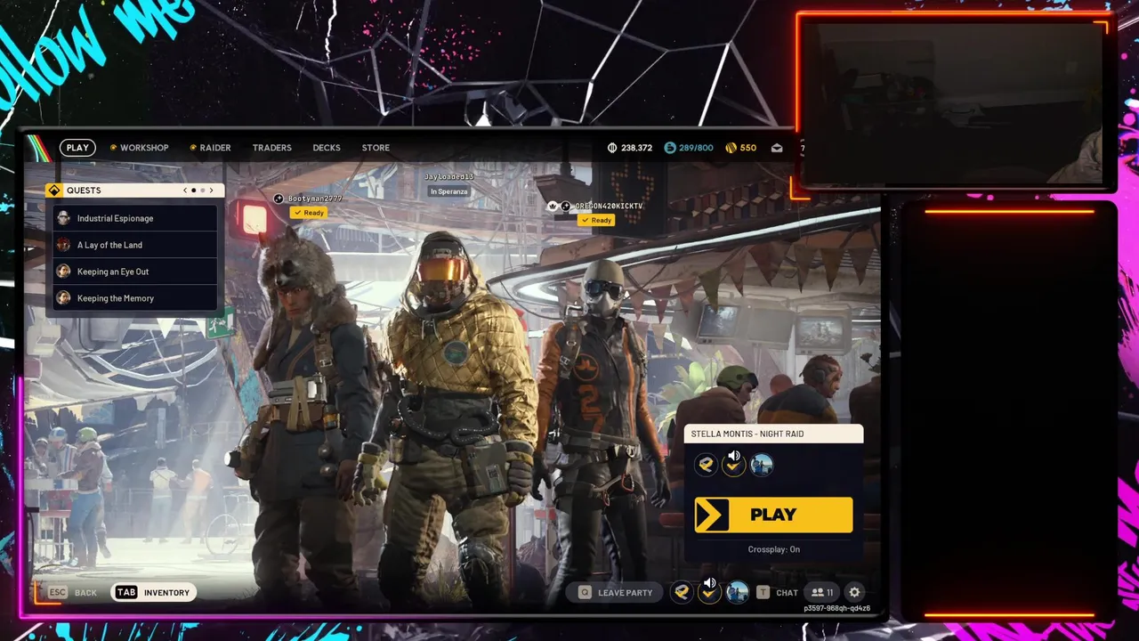1139x641 pixels.
Task: Click the QUESTS panel diamond icon
Action: pyautogui.click(x=54, y=191)
